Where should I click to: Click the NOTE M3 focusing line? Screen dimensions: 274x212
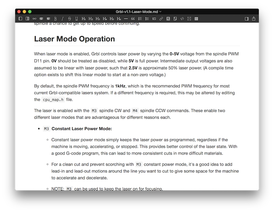[107, 189]
